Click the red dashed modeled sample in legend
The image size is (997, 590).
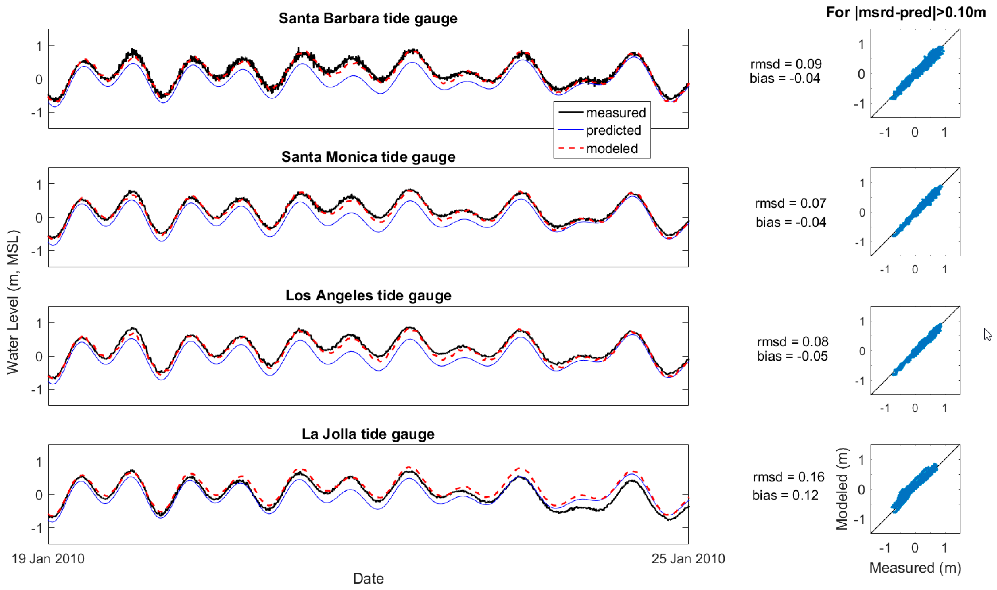point(571,148)
